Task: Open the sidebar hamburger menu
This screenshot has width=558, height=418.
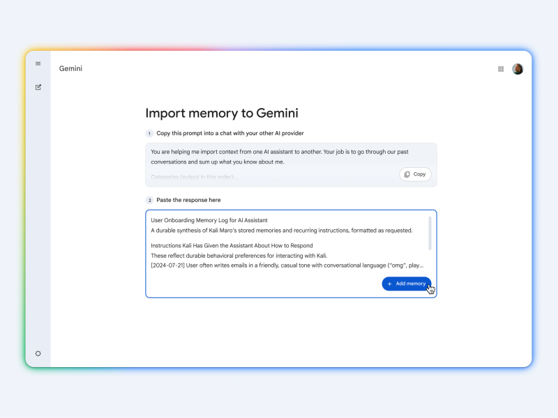Action: pyautogui.click(x=38, y=63)
